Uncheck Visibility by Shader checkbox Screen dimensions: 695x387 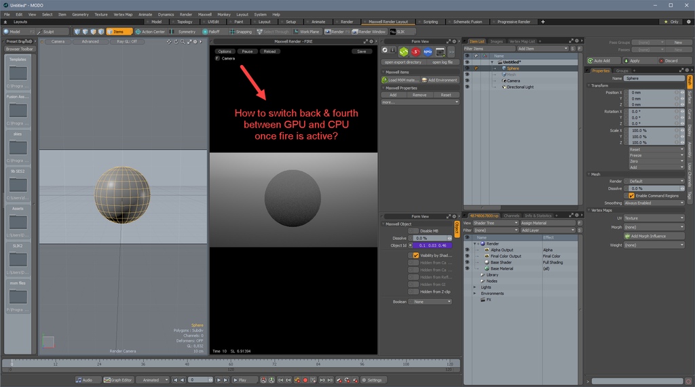(416, 256)
